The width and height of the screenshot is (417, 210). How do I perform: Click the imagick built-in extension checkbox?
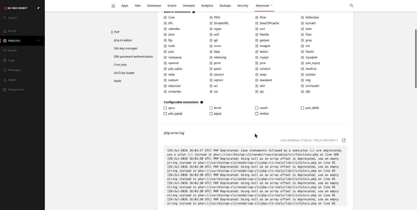point(257,46)
